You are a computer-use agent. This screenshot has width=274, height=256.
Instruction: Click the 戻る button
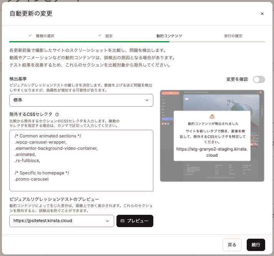[x=232, y=245]
